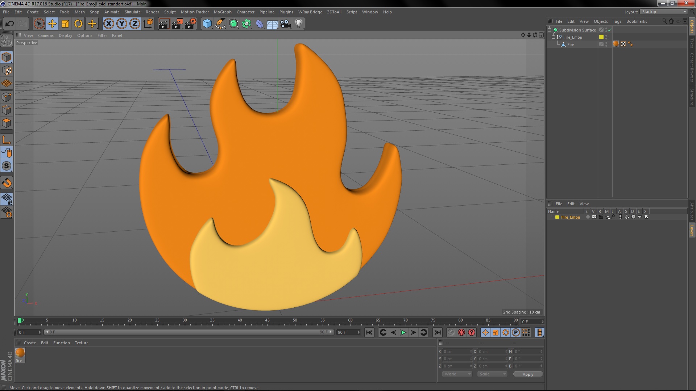Toggle Fire_Emoji layer solo dot
Screen dimensions: 696x391
click(x=588, y=217)
